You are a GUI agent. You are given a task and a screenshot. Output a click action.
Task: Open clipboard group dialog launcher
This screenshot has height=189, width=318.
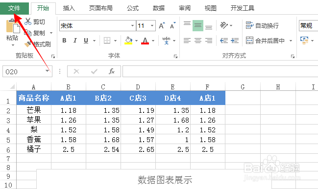click(53, 56)
